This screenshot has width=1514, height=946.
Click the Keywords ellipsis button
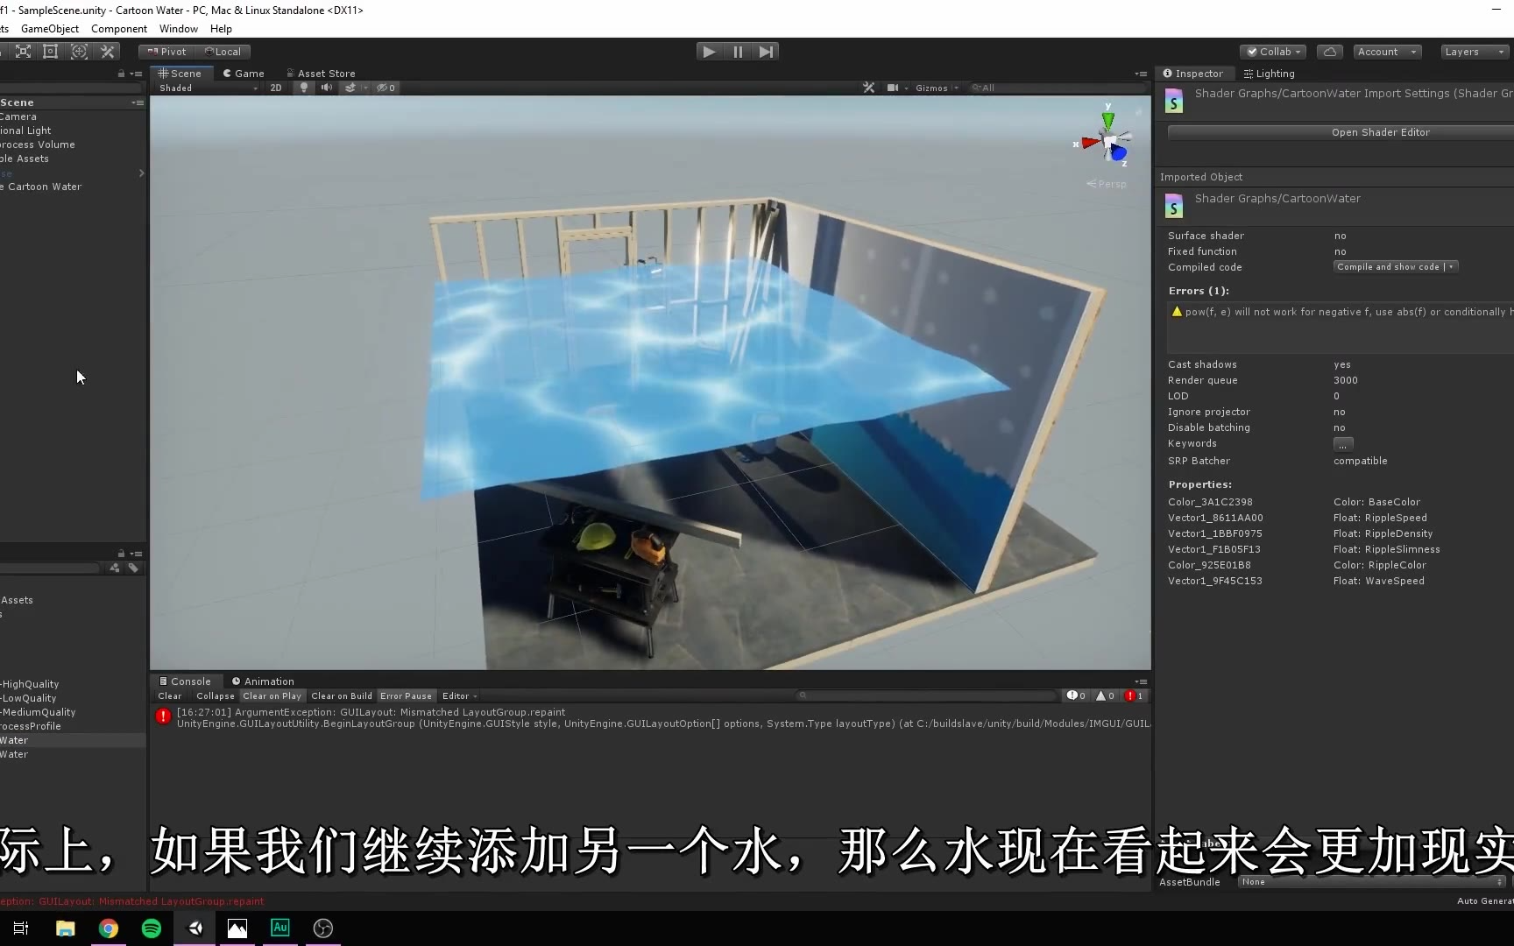pos(1343,444)
